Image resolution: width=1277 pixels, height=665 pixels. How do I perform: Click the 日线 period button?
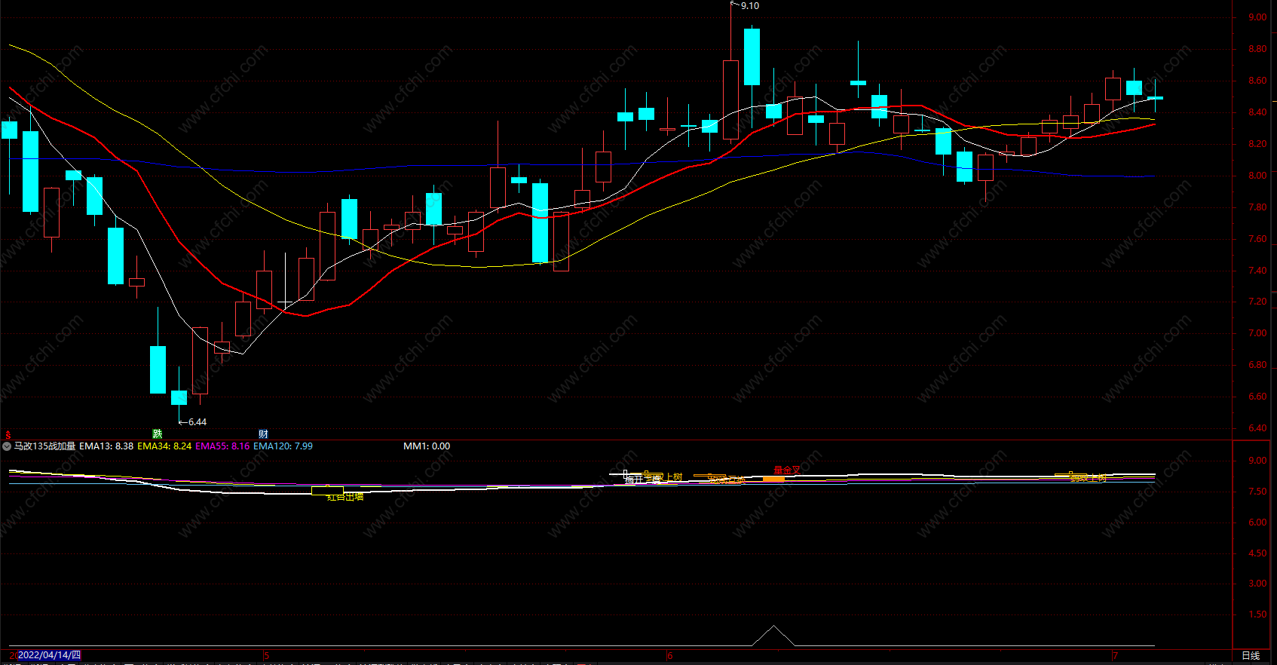(x=1251, y=656)
